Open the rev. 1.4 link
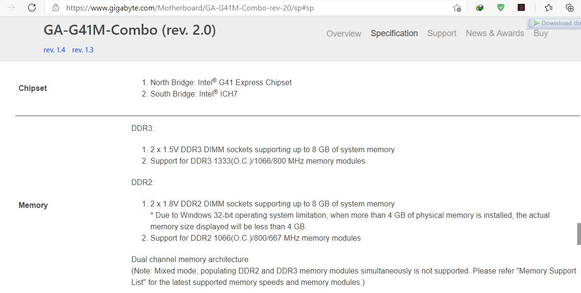 55,50
